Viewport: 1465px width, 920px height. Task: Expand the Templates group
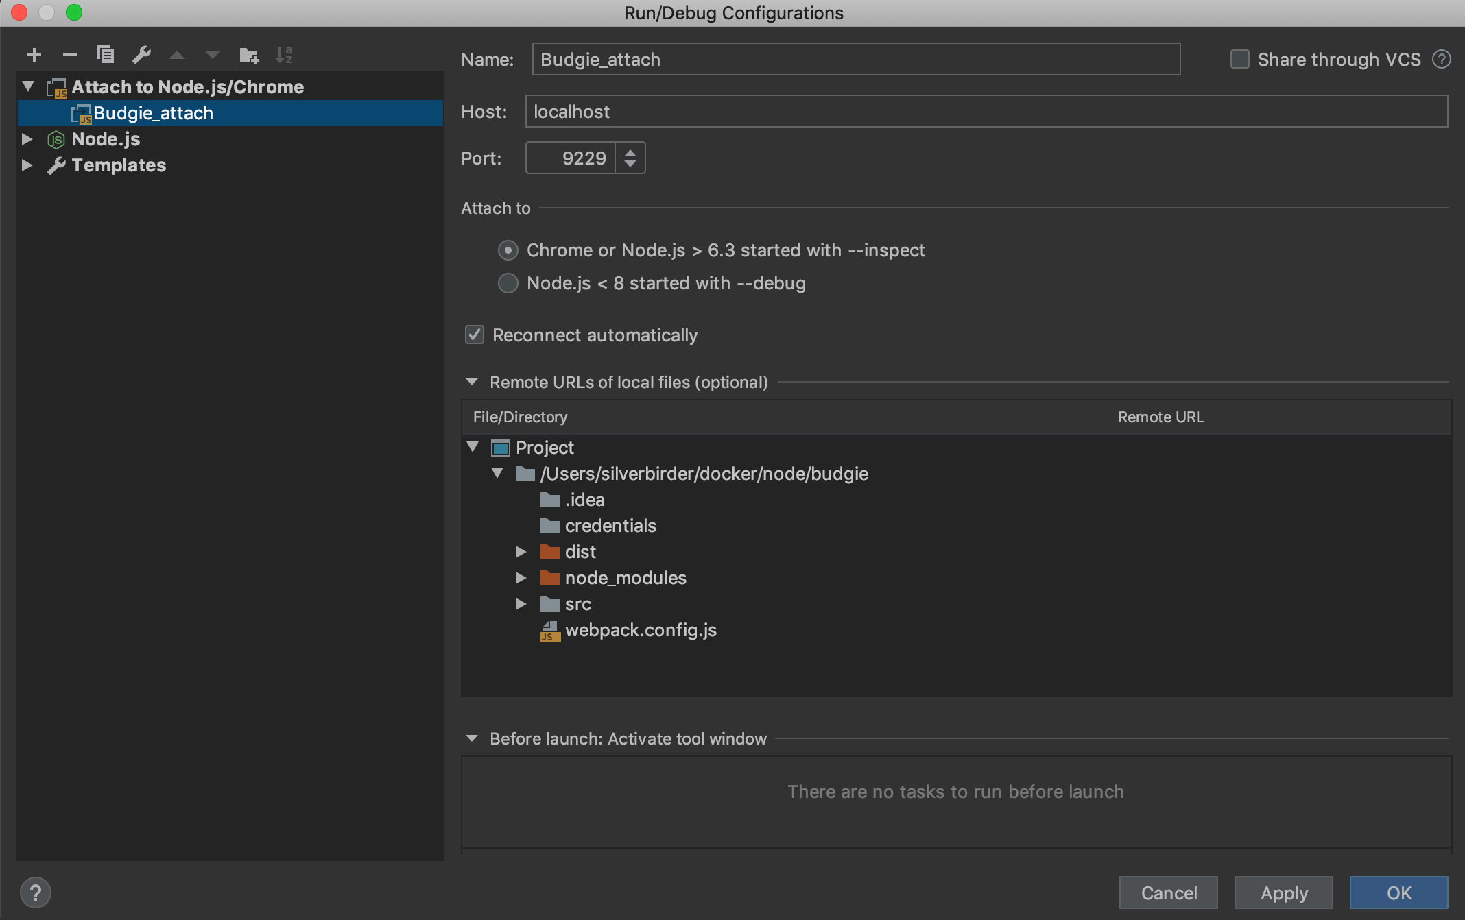(x=27, y=165)
